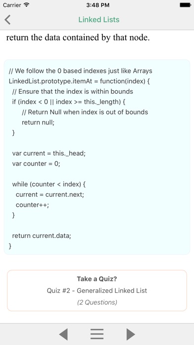Screen dimensions: 194x345
Task: Tap the 'return current.data;' code line
Action: tap(42, 236)
